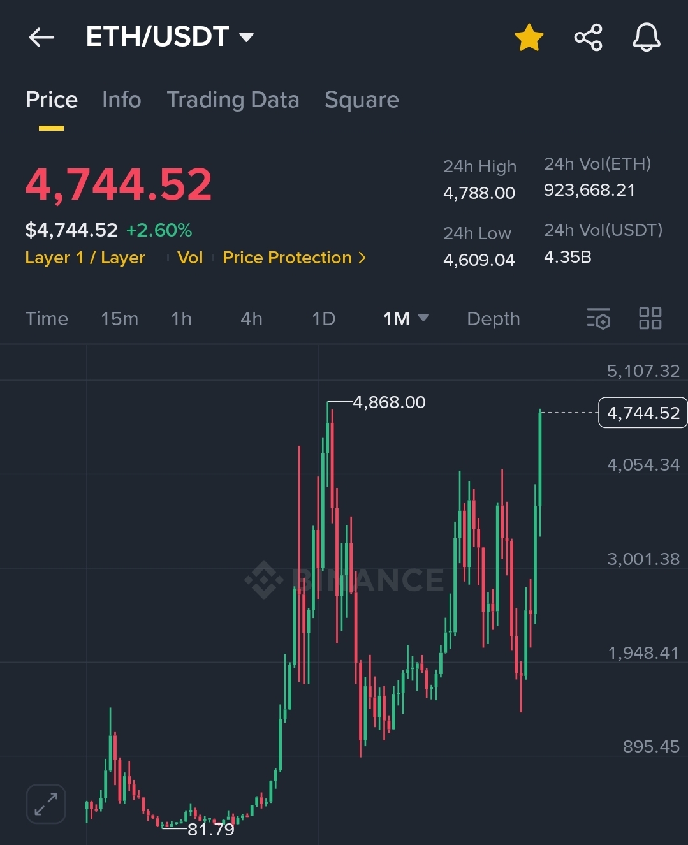The image size is (688, 845).
Task: Switch chart to 1h interval
Action: tap(181, 319)
